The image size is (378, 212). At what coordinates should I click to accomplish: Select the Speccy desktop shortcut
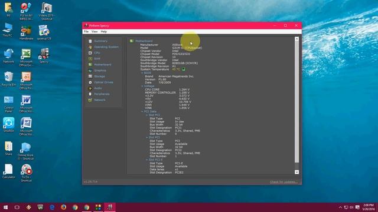click(x=44, y=55)
